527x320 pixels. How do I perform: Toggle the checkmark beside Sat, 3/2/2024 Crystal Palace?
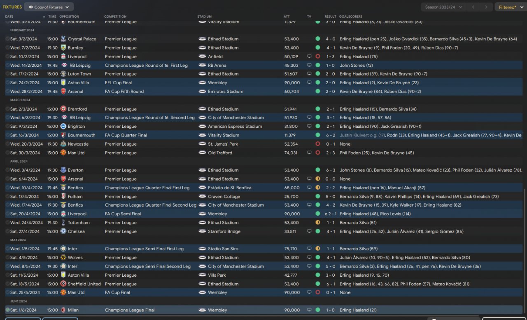click(7, 39)
